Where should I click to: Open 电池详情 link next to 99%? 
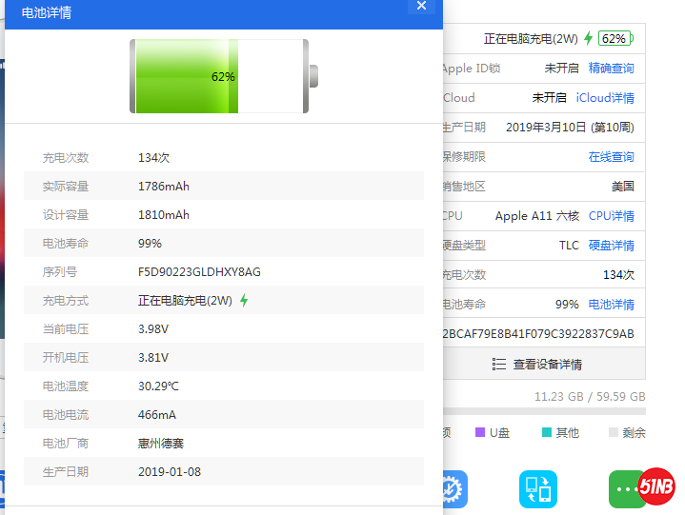pyautogui.click(x=611, y=305)
